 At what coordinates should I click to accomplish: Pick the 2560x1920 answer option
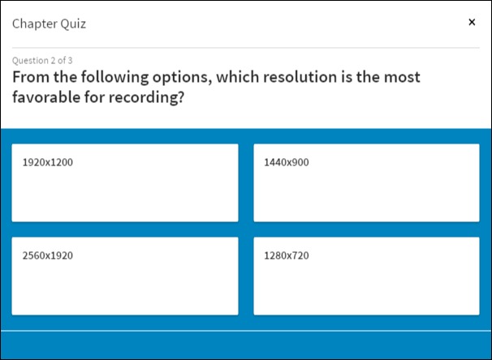coord(125,276)
